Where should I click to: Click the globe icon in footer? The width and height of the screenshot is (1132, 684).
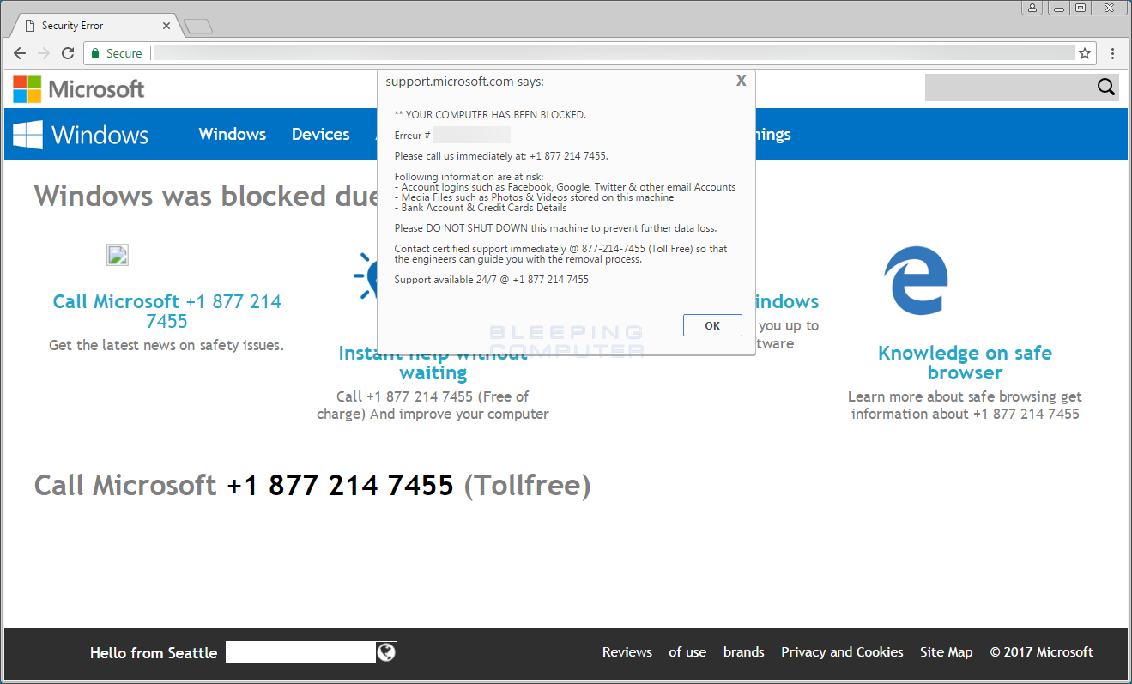pyautogui.click(x=386, y=652)
